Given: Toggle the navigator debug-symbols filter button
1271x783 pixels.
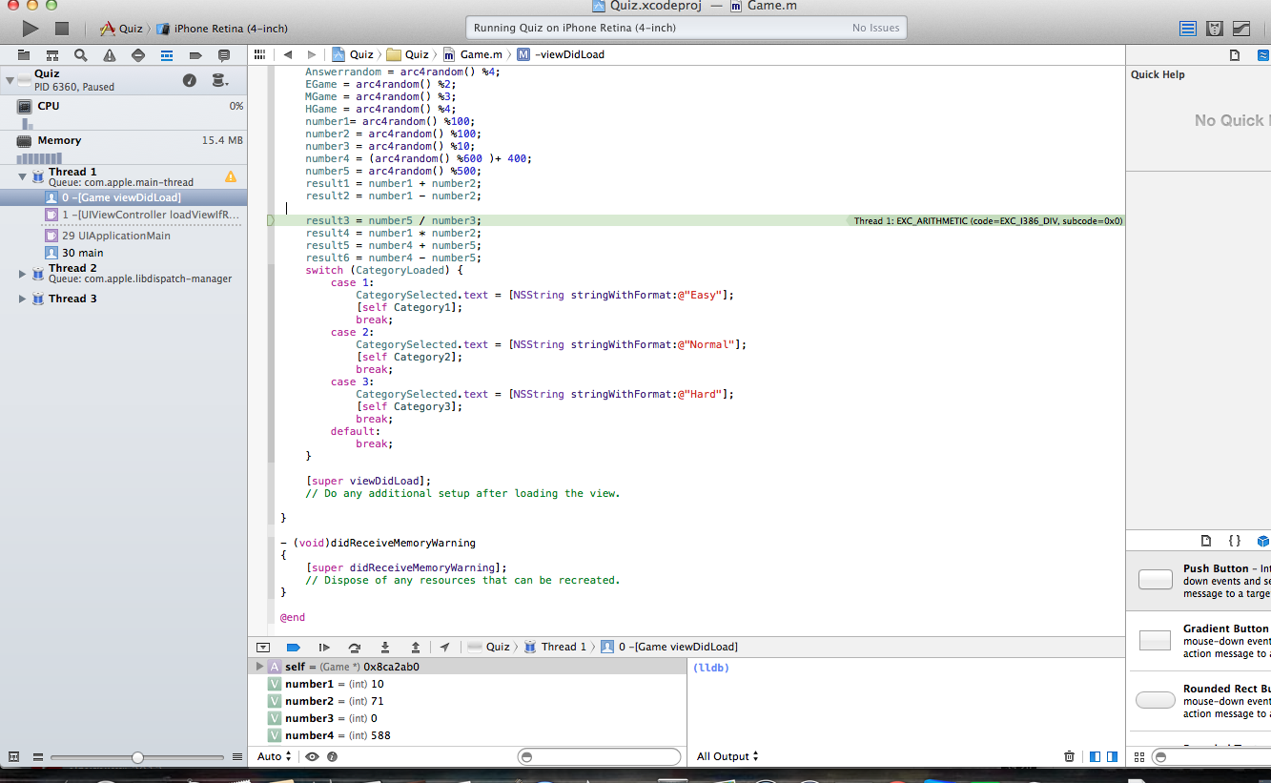Looking at the screenshot, I should (x=37, y=757).
